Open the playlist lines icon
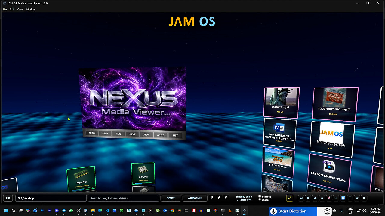 350,198
